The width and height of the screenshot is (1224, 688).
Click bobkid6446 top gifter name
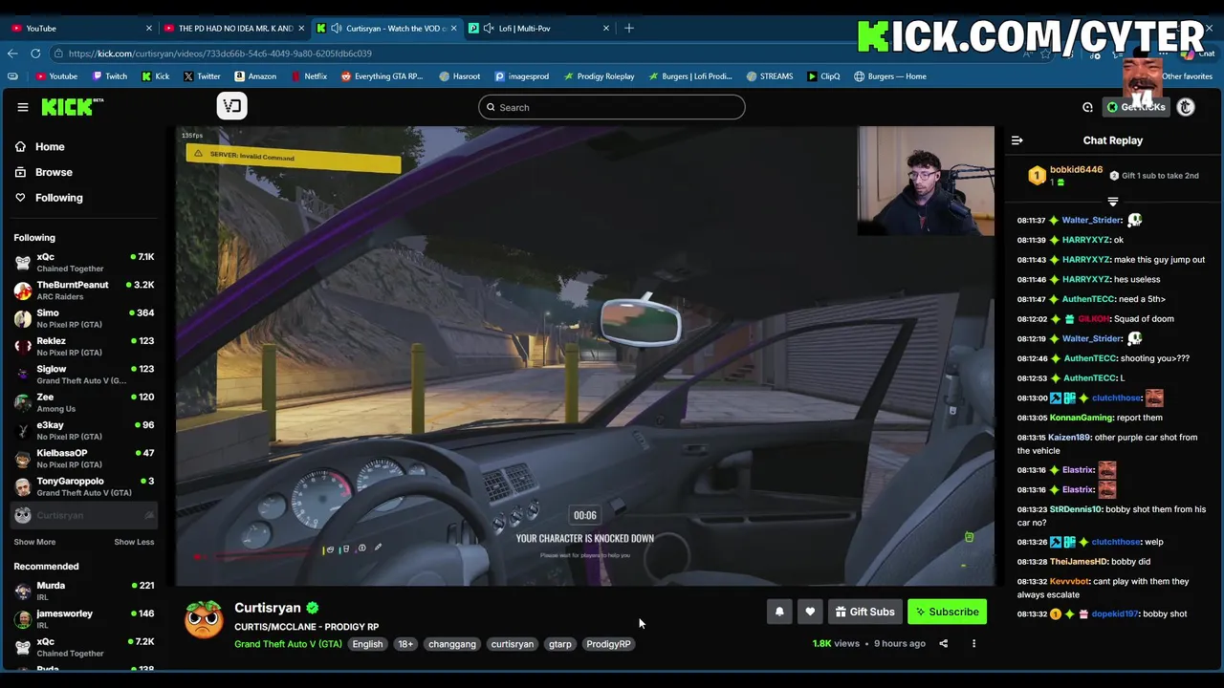(1076, 169)
